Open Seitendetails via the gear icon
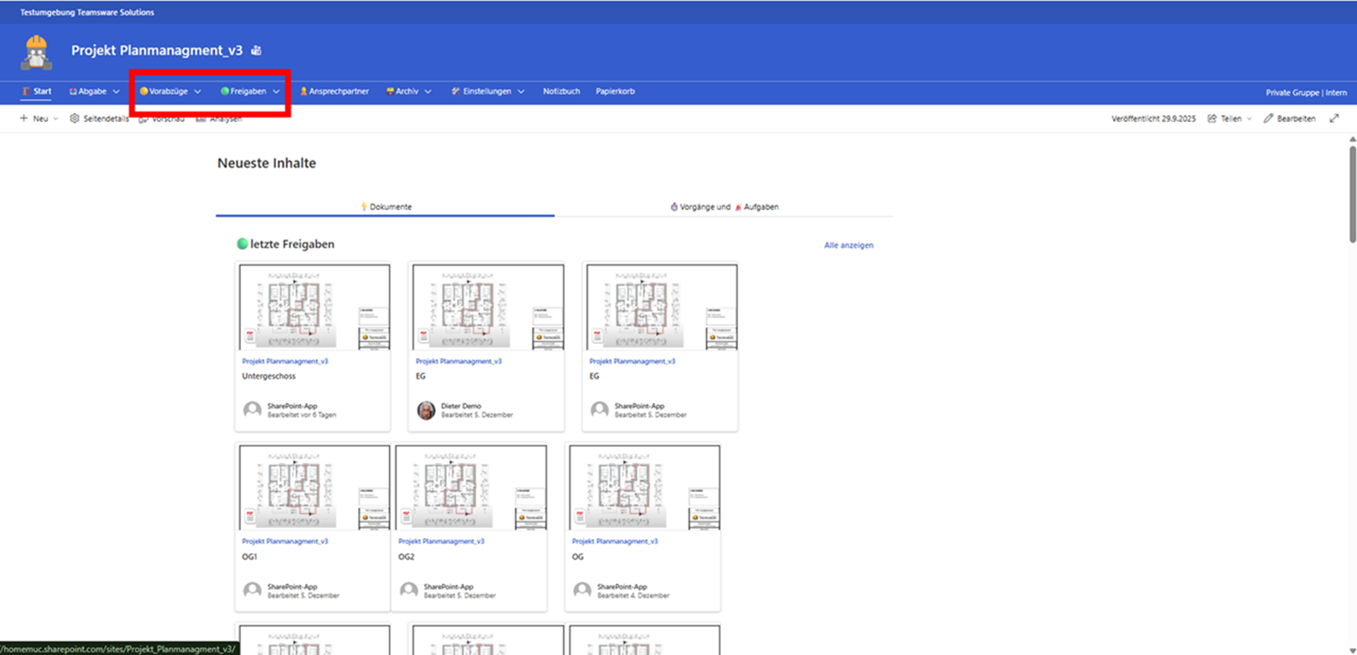 click(75, 118)
